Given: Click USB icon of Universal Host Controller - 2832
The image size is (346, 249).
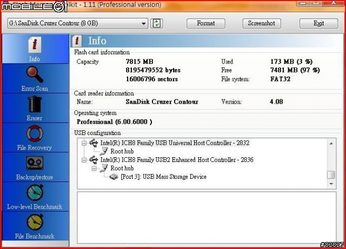Looking at the screenshot, I should pyautogui.click(x=94, y=143).
